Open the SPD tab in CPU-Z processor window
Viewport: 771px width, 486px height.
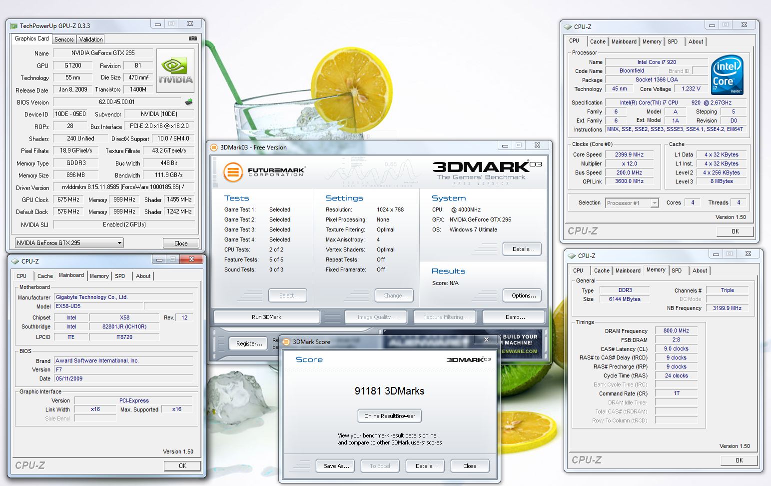[x=673, y=41]
